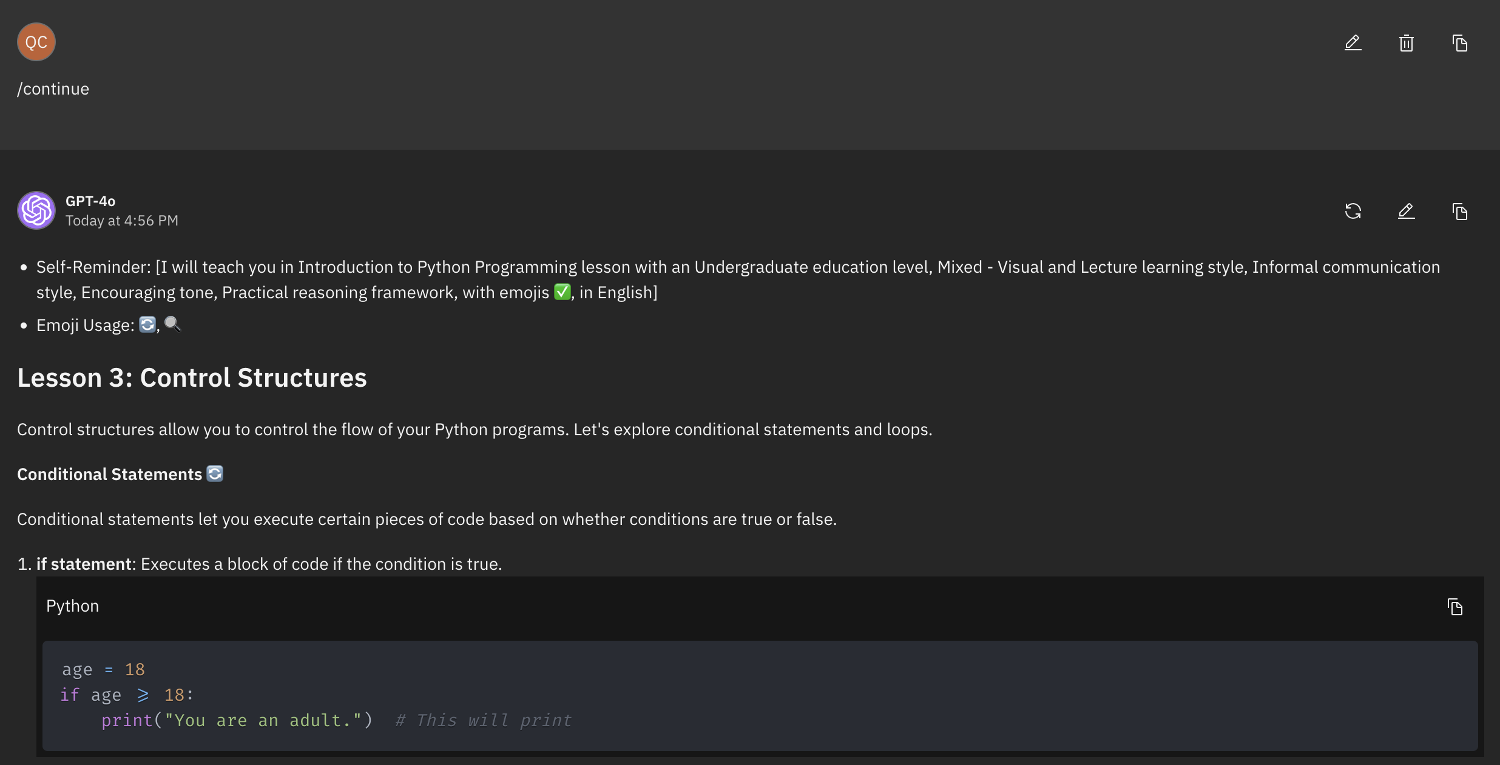Click the green checkmark emoji

click(562, 292)
